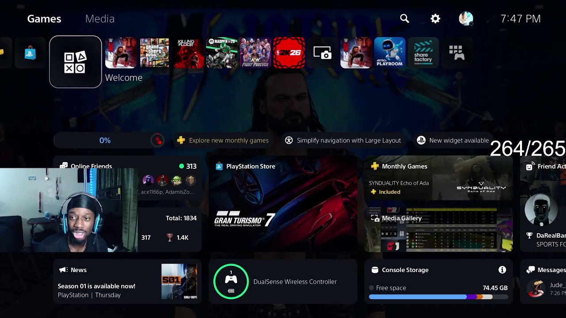Open the Settings gear icon

tap(436, 19)
